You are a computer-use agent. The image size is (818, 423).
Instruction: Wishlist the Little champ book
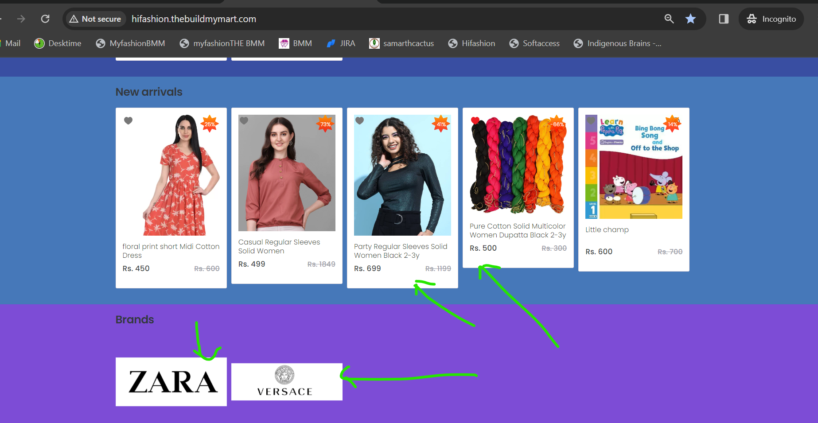coord(591,120)
